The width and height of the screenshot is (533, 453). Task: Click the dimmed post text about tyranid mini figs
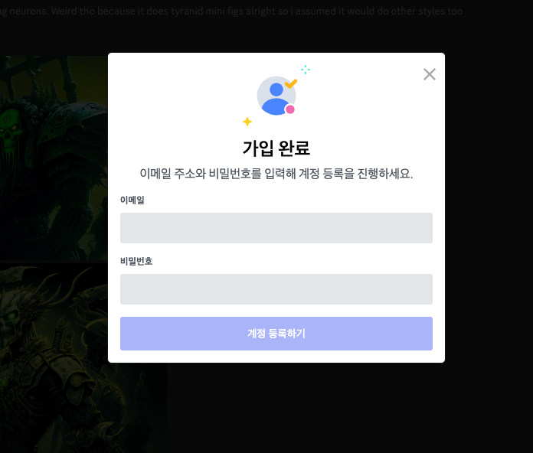point(231,11)
